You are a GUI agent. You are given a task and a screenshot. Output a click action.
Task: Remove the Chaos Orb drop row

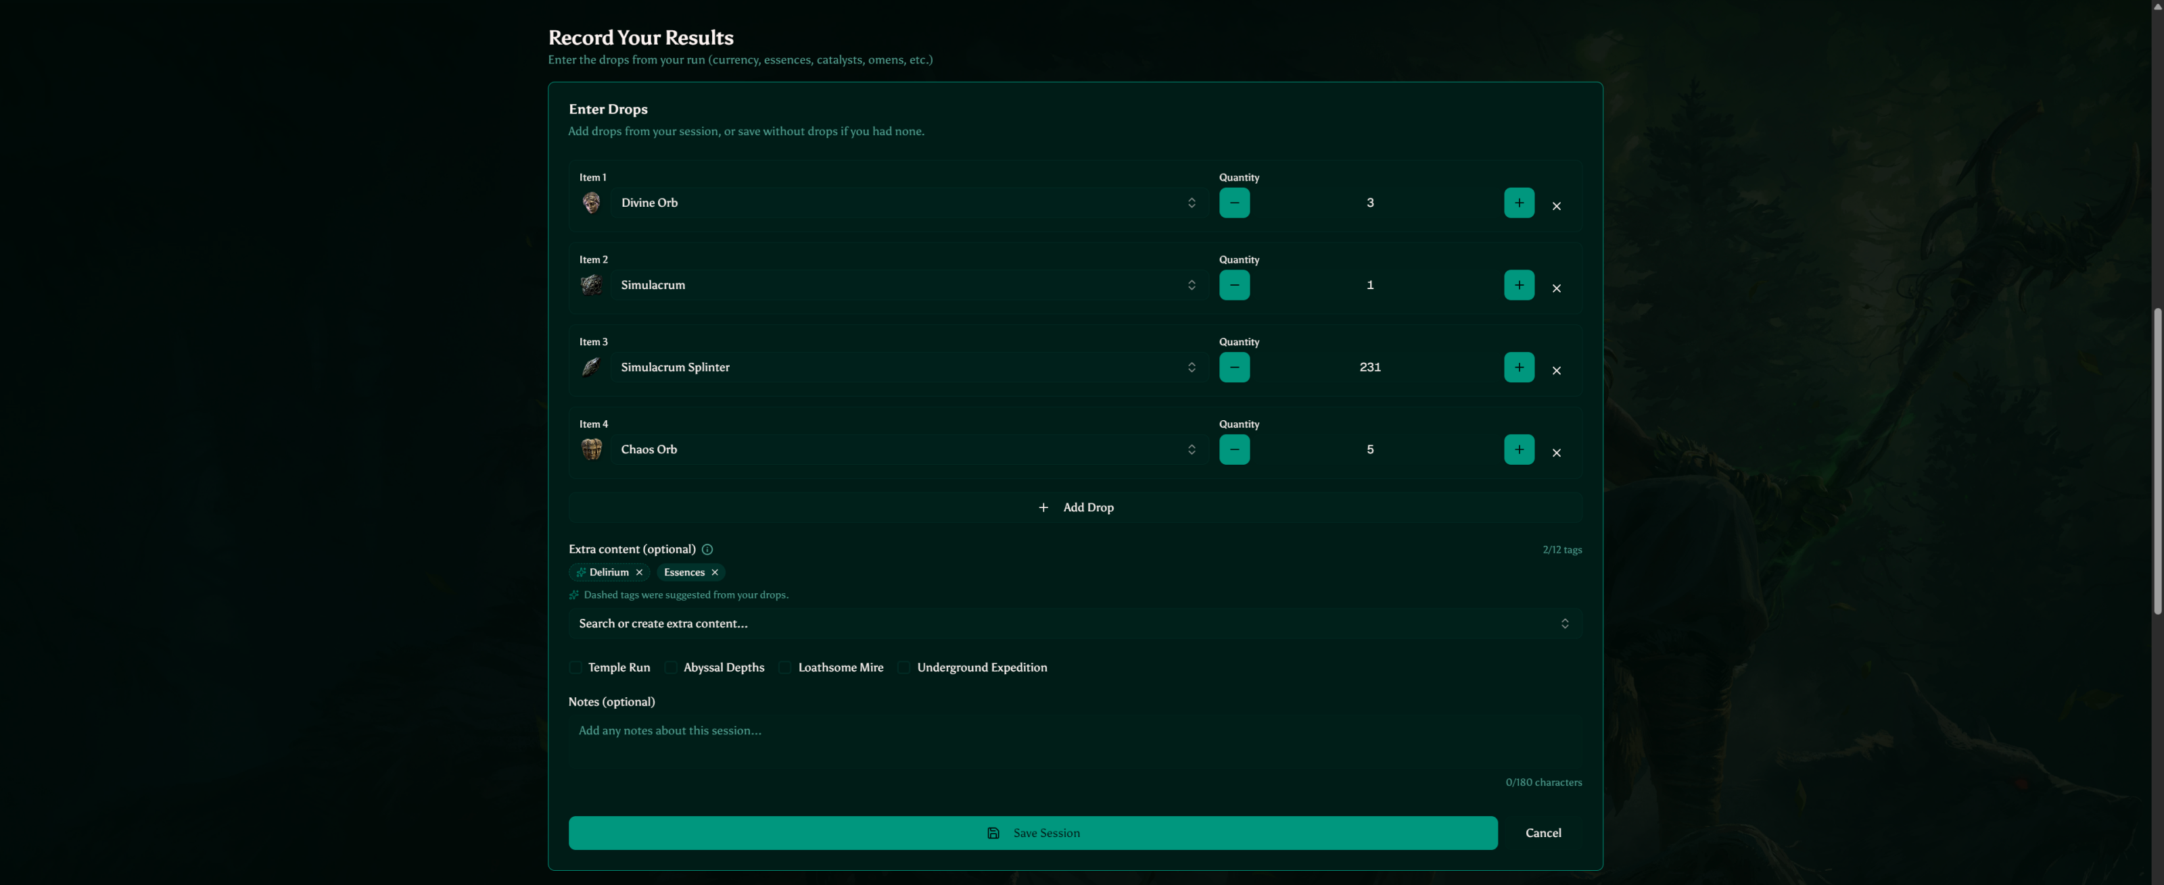pos(1557,453)
